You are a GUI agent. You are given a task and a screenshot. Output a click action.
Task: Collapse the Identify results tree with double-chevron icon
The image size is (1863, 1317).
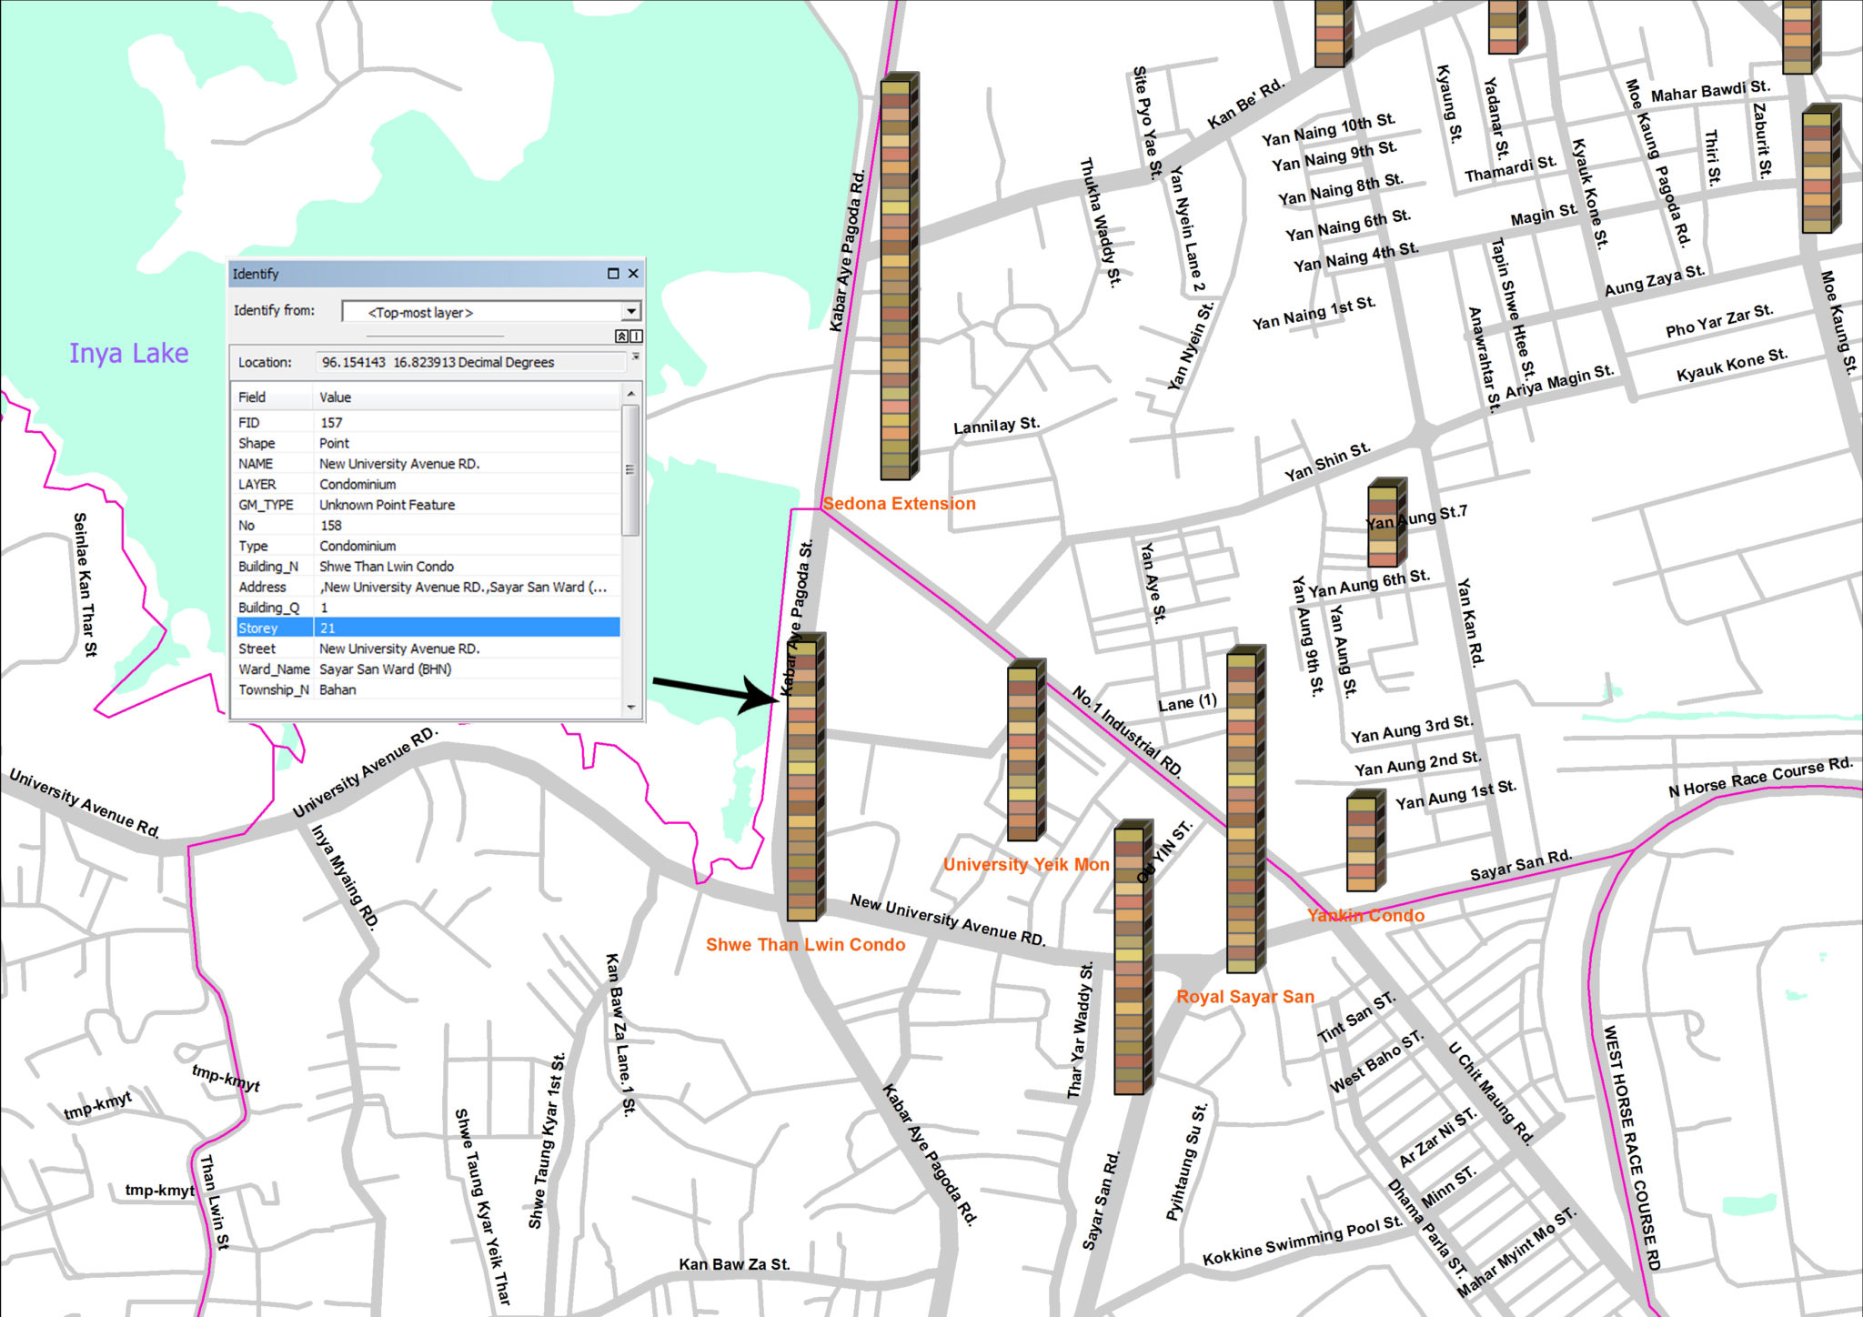[620, 337]
